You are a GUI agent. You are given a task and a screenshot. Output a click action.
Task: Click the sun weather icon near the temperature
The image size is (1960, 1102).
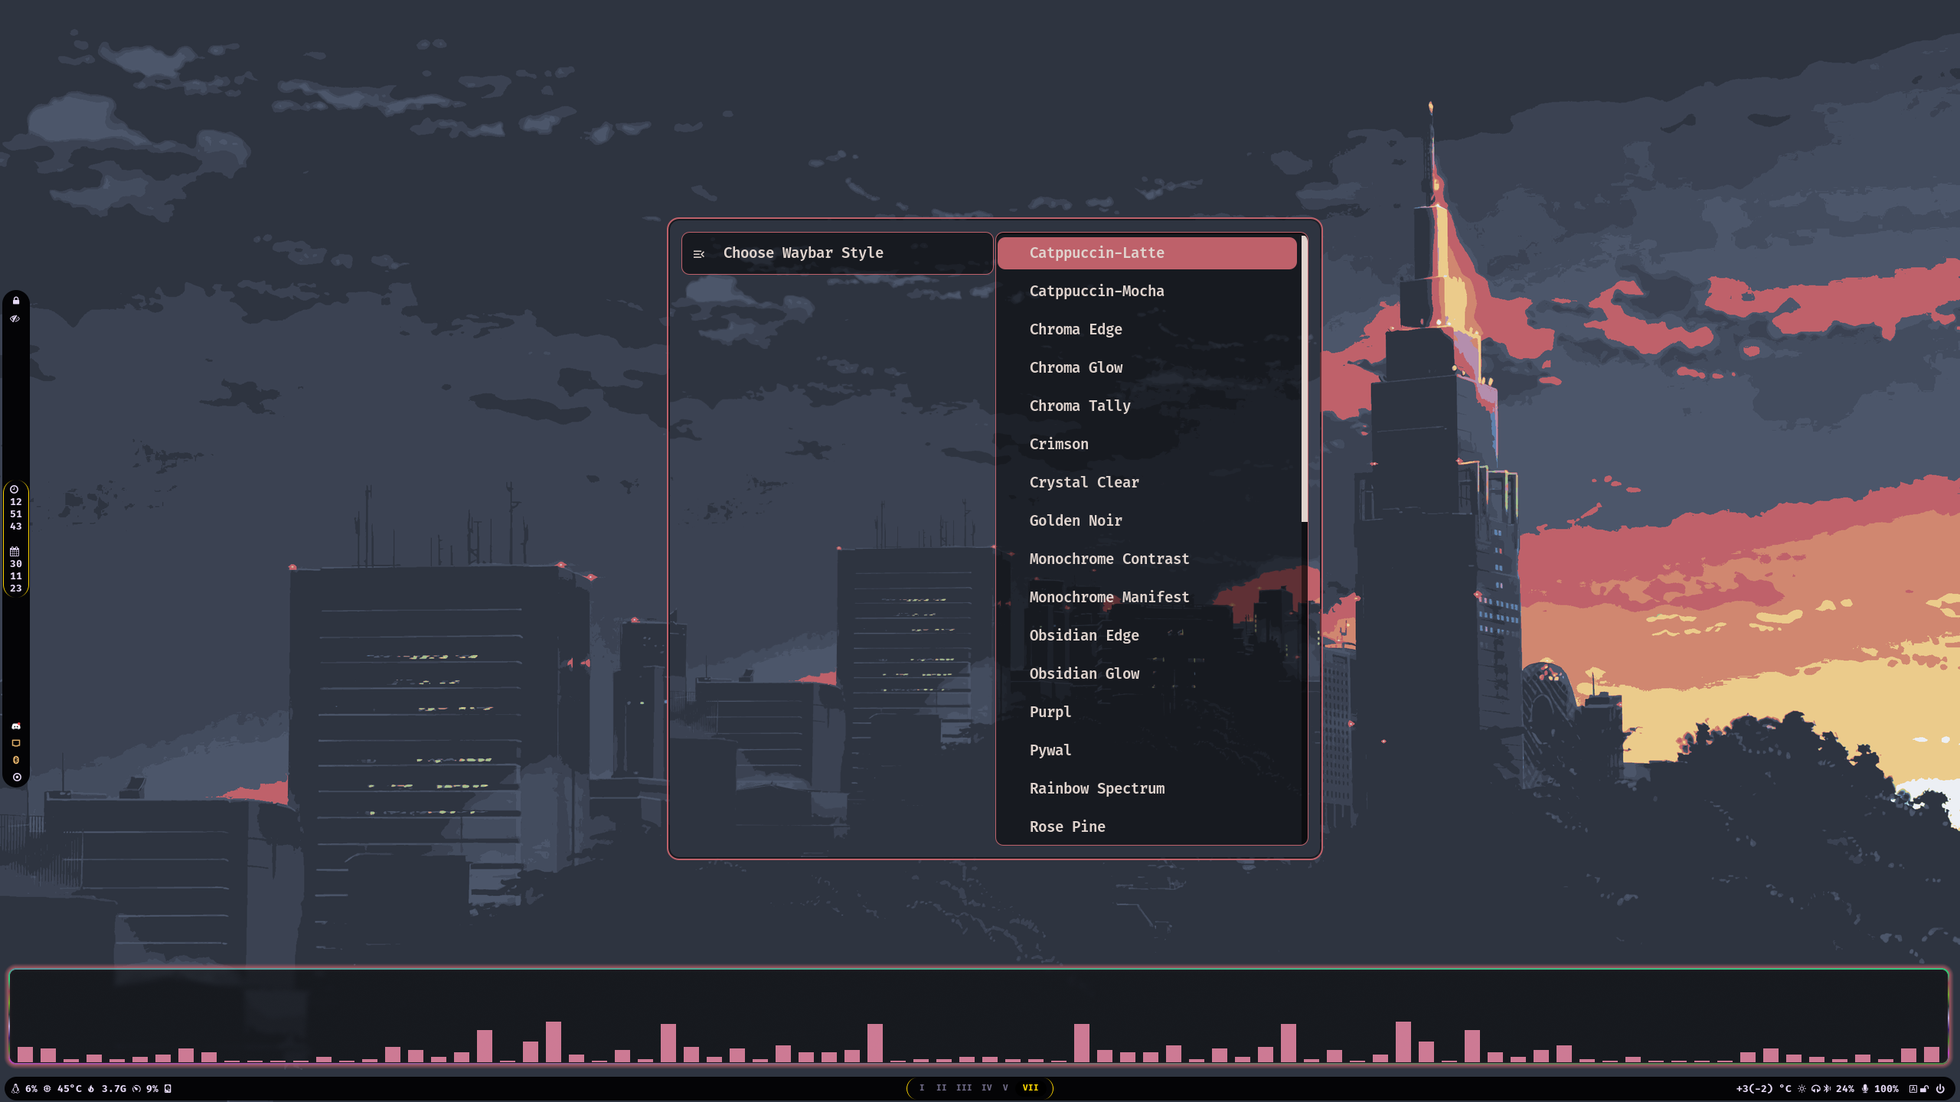(1802, 1088)
